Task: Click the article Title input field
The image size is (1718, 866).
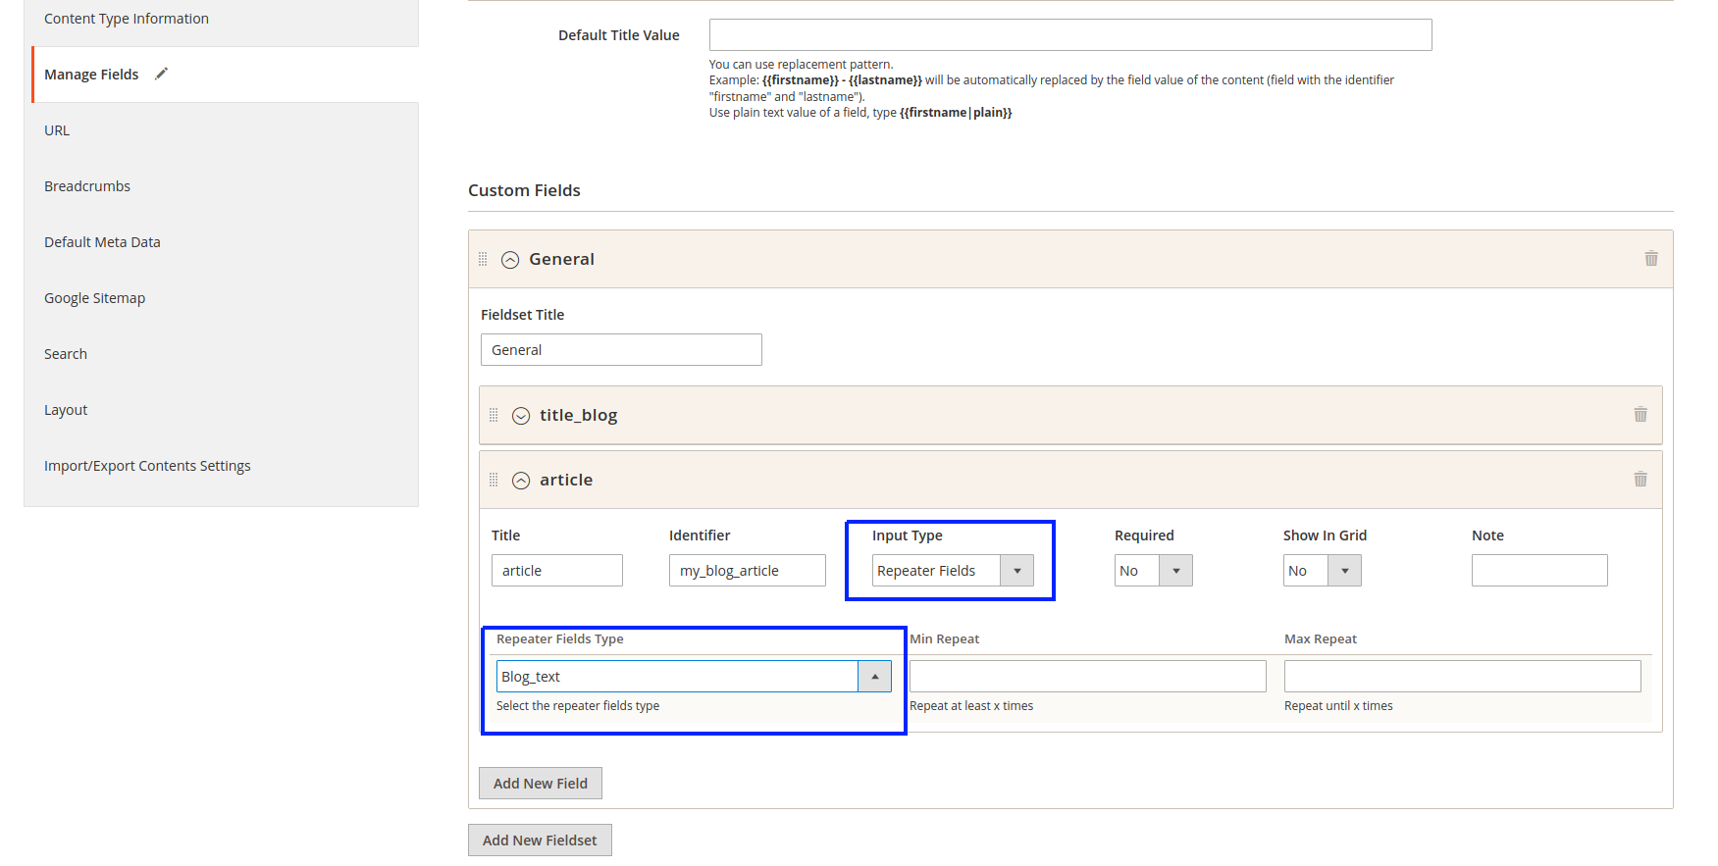Action: [557, 571]
